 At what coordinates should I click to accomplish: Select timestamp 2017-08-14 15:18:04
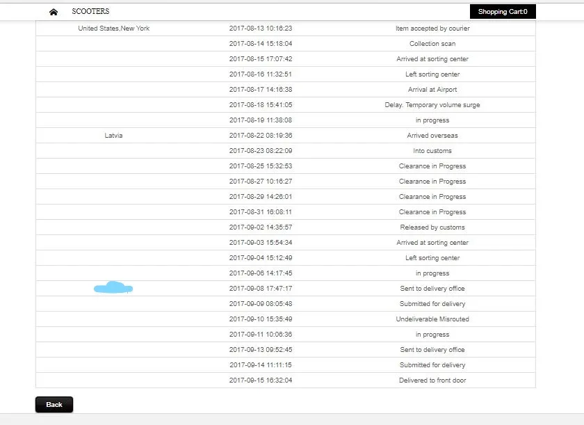261,44
